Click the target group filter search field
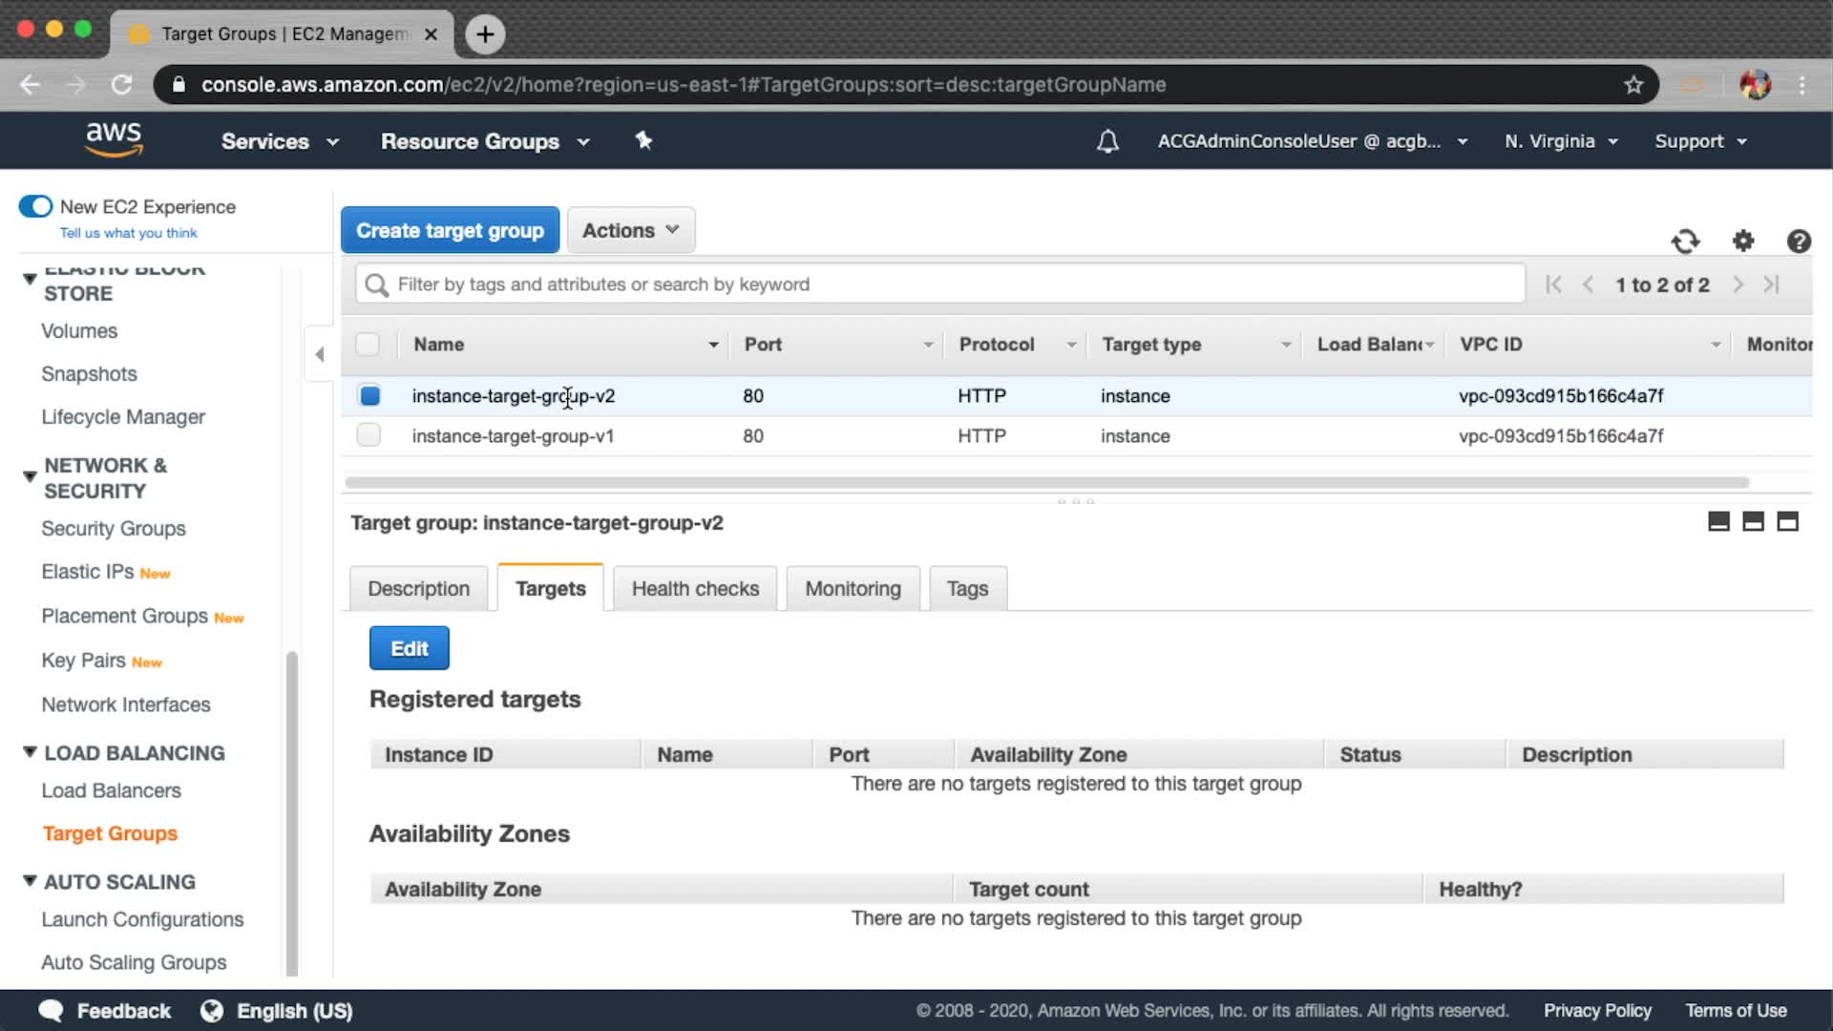The image size is (1833, 1031). click(x=940, y=284)
